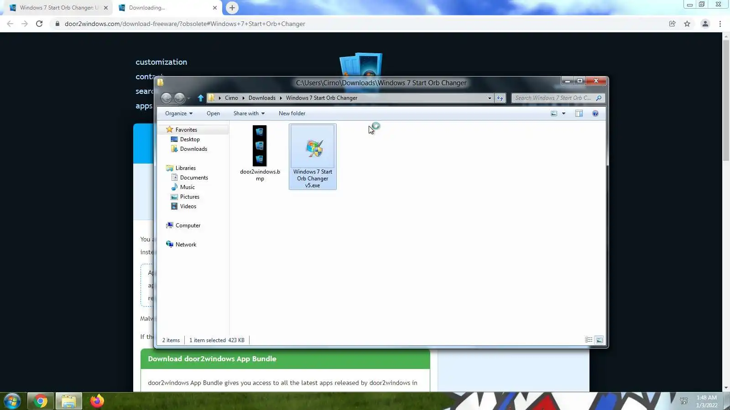The width and height of the screenshot is (730, 410).
Task: Share this page from Chrome toolbar
Action: (673, 24)
